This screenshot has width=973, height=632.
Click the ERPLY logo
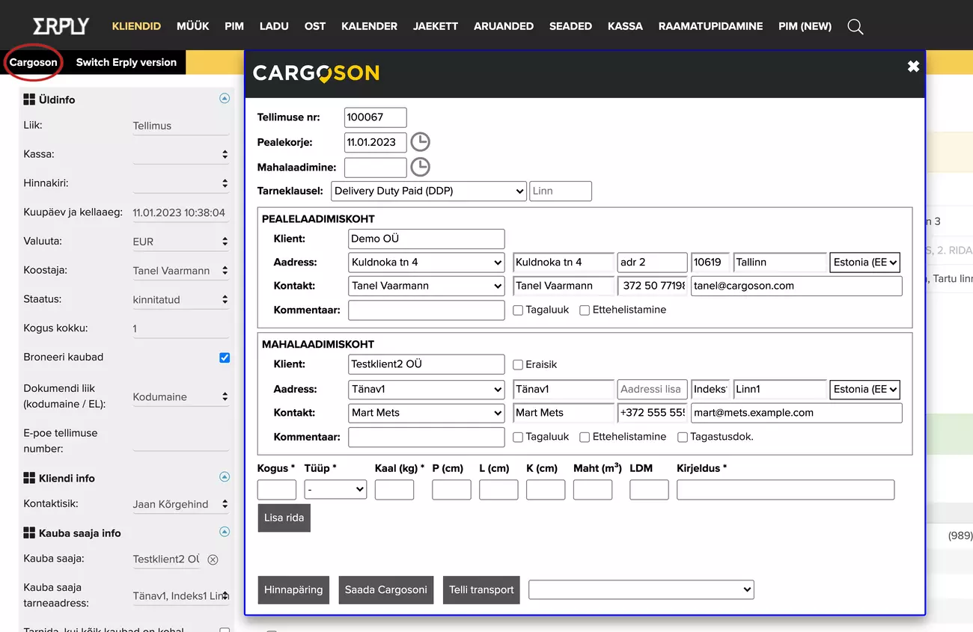(61, 26)
